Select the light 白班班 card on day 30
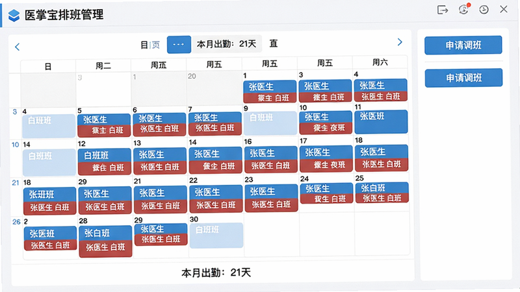The width and height of the screenshot is (520, 292). click(216, 236)
